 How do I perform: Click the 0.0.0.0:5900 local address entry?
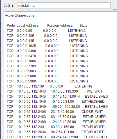click(26, 81)
